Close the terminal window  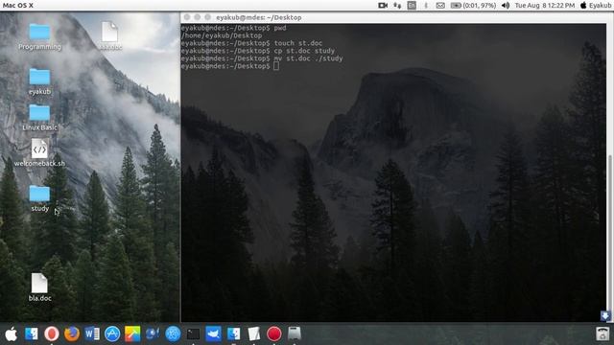187,17
